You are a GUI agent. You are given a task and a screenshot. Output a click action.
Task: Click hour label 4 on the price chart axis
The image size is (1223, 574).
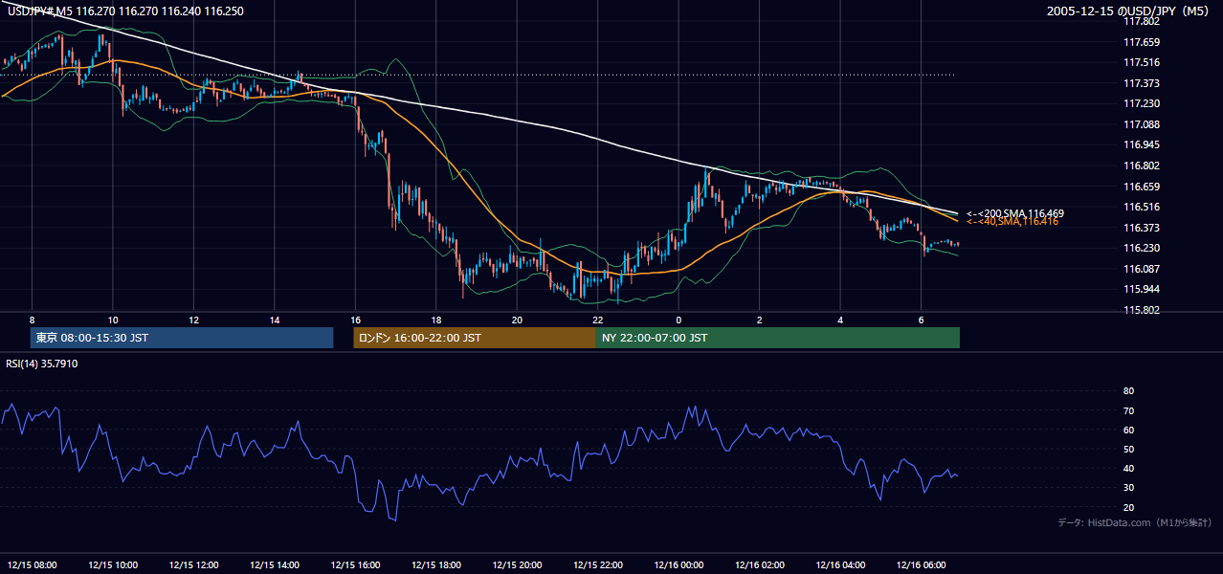tap(840, 320)
